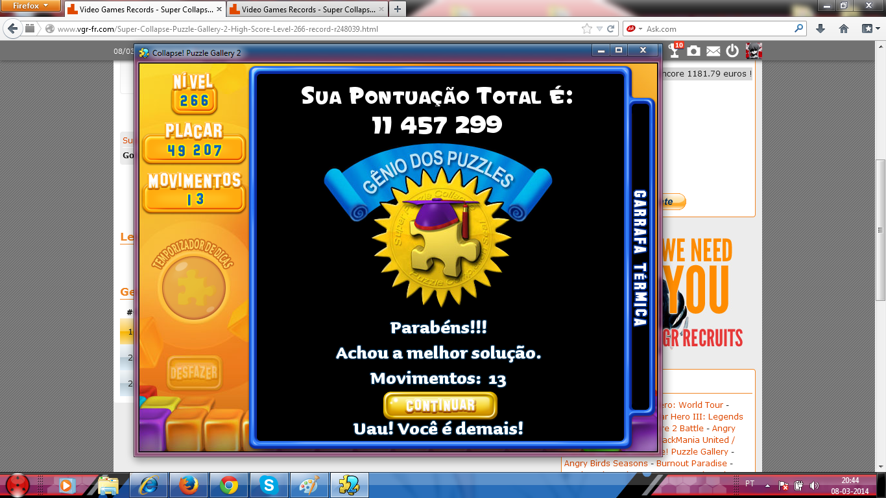Click the Ask.com search input field
Image resolution: width=886 pixels, height=498 pixels.
point(717,29)
